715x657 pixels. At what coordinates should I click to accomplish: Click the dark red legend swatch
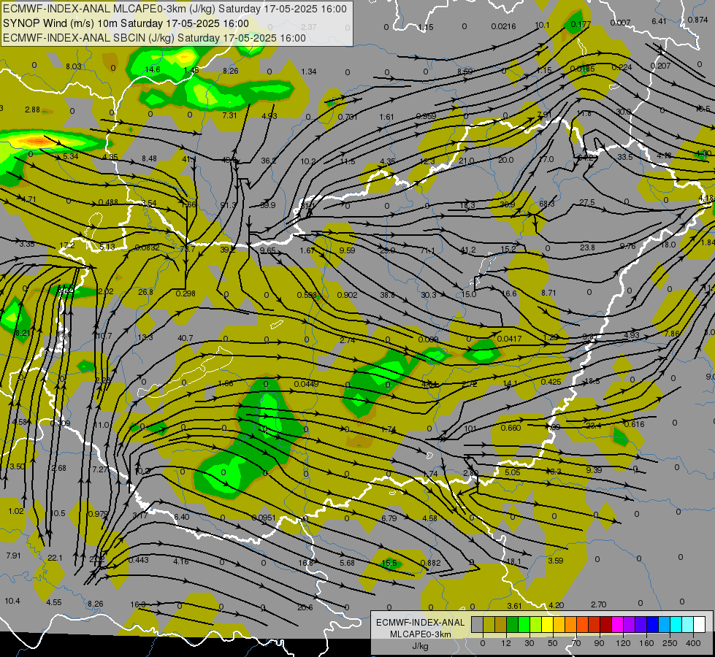pos(606,624)
